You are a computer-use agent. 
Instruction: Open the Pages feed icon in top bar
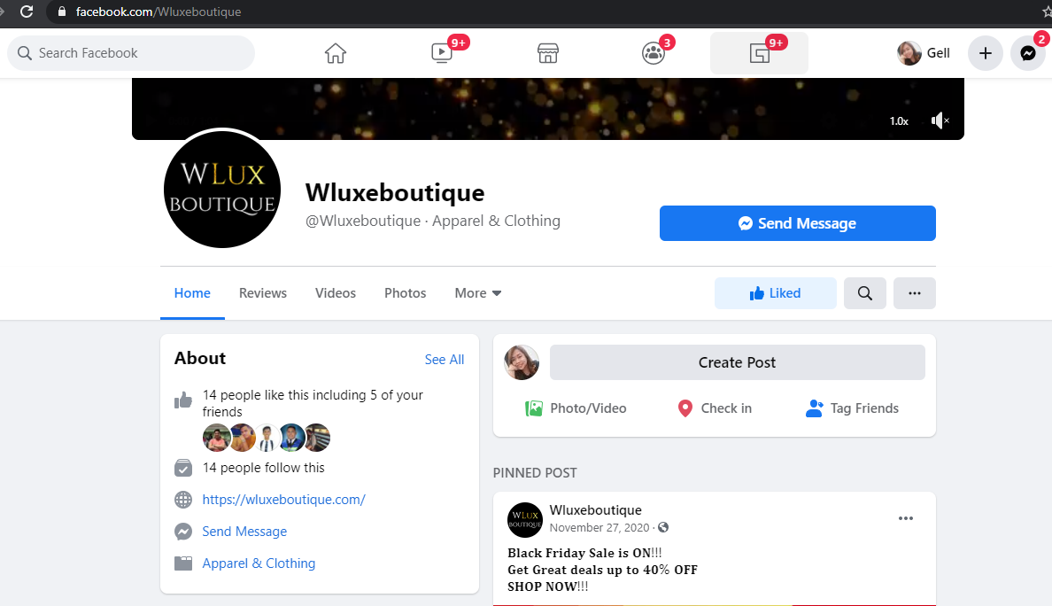759,53
